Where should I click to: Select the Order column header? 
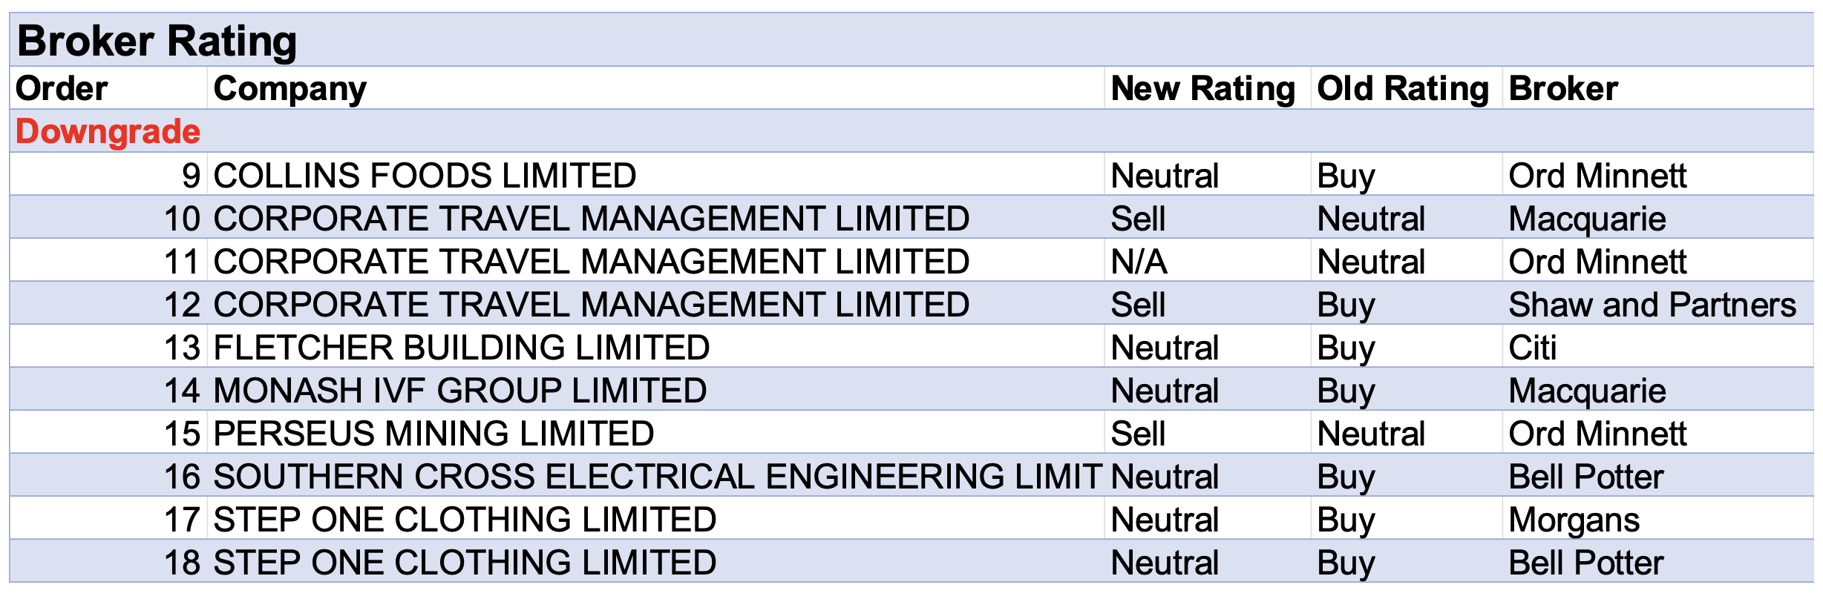point(62,89)
